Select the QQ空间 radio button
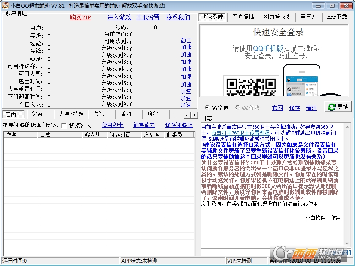Screen dimensions: 355x266 [x=207, y=107]
